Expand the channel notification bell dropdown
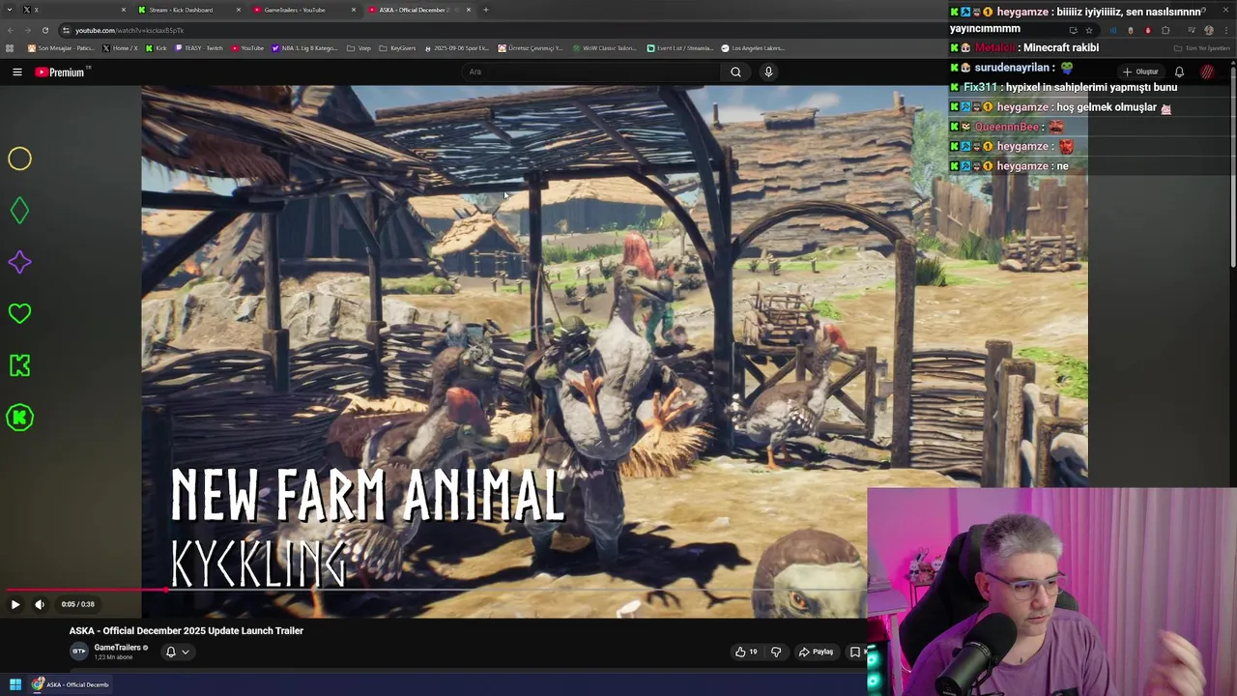This screenshot has height=696, width=1237. point(177,652)
